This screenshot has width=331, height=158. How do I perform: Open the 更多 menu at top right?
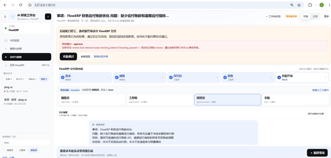(326, 16)
